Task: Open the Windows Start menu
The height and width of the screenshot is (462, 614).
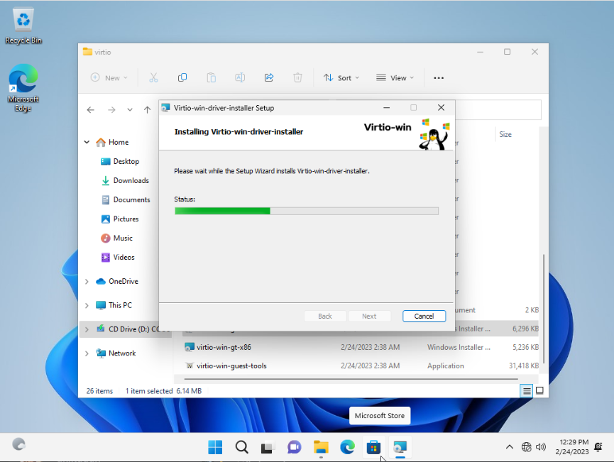Action: point(215,447)
